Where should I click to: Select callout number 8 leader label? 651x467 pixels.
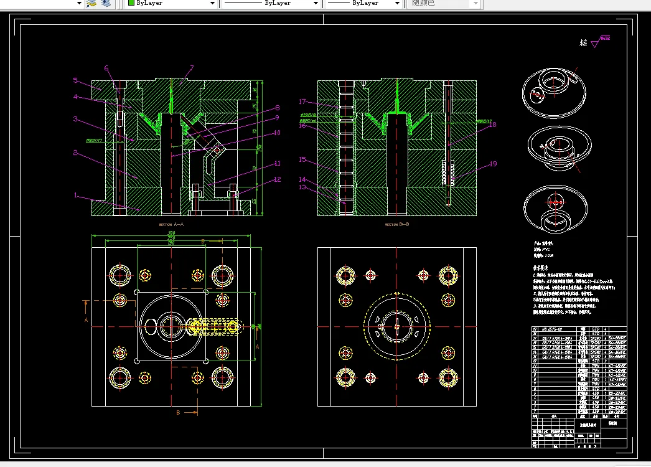(x=278, y=108)
